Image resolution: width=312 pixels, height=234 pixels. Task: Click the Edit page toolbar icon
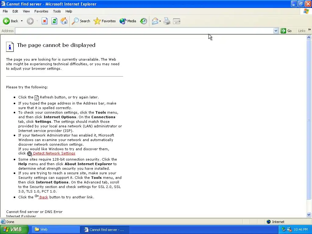pos(177,21)
